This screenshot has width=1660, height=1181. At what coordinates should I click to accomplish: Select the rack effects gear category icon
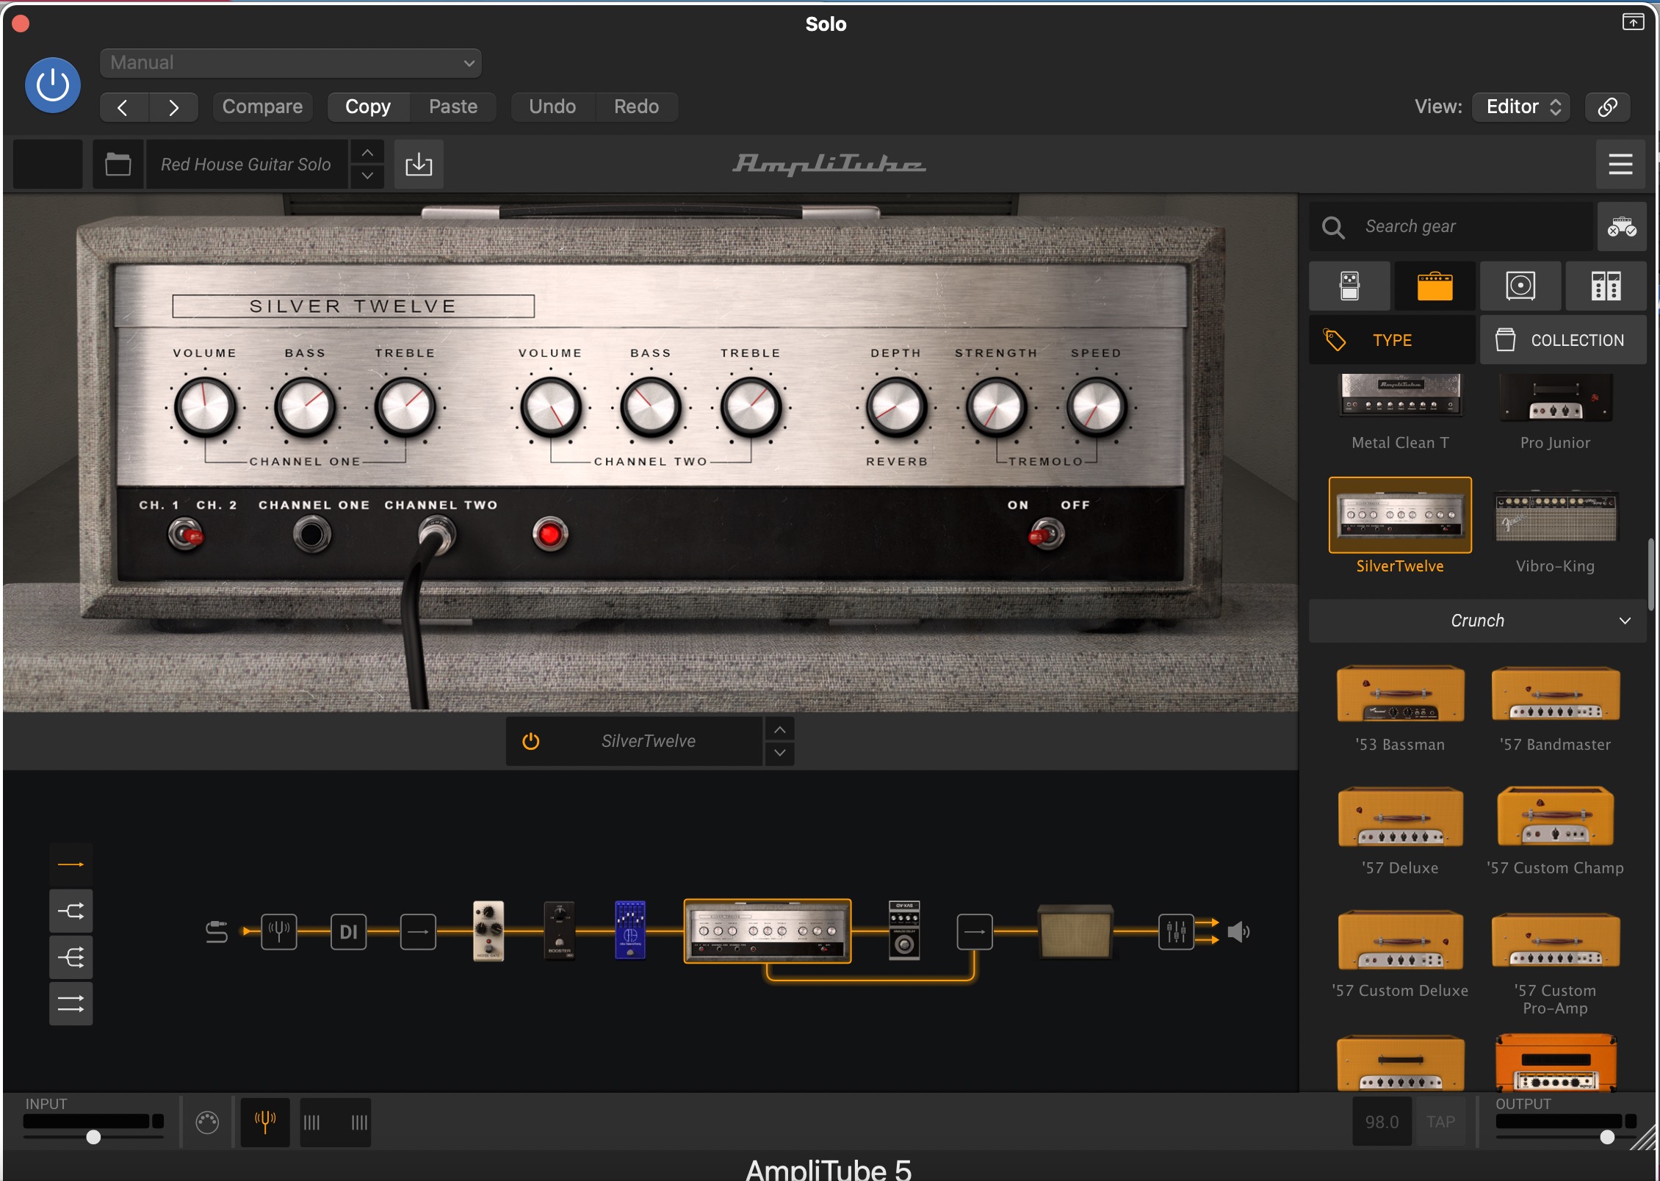(x=1605, y=286)
